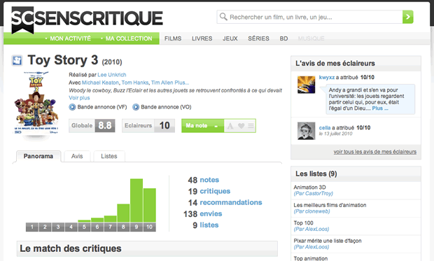Open kwyxz profile link
Screen dimensions: 434x261
pyautogui.click(x=327, y=78)
